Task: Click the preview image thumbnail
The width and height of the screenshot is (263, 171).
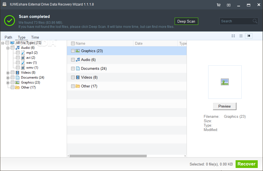Action: 225,82
